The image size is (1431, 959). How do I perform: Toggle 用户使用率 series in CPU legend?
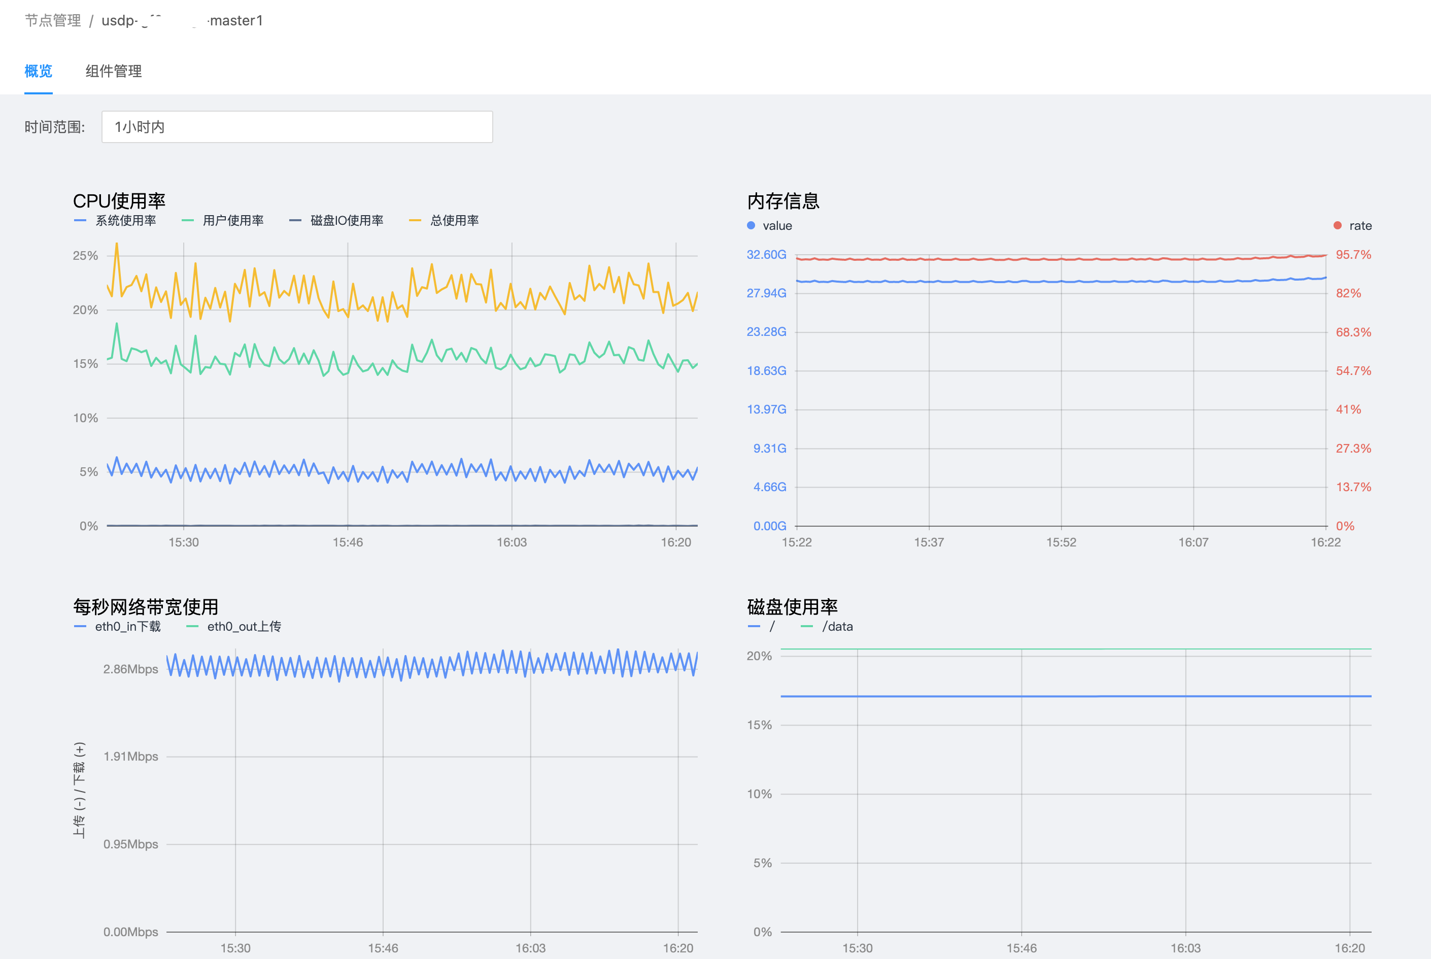coord(223,221)
